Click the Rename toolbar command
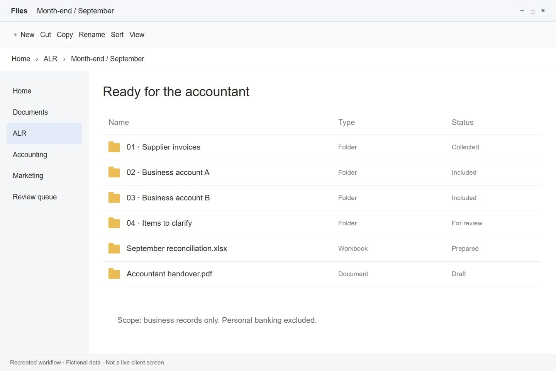 (x=92, y=34)
